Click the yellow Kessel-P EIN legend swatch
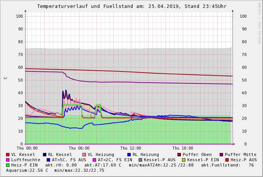The height and width of the screenshot is (177, 263). click(x=183, y=160)
